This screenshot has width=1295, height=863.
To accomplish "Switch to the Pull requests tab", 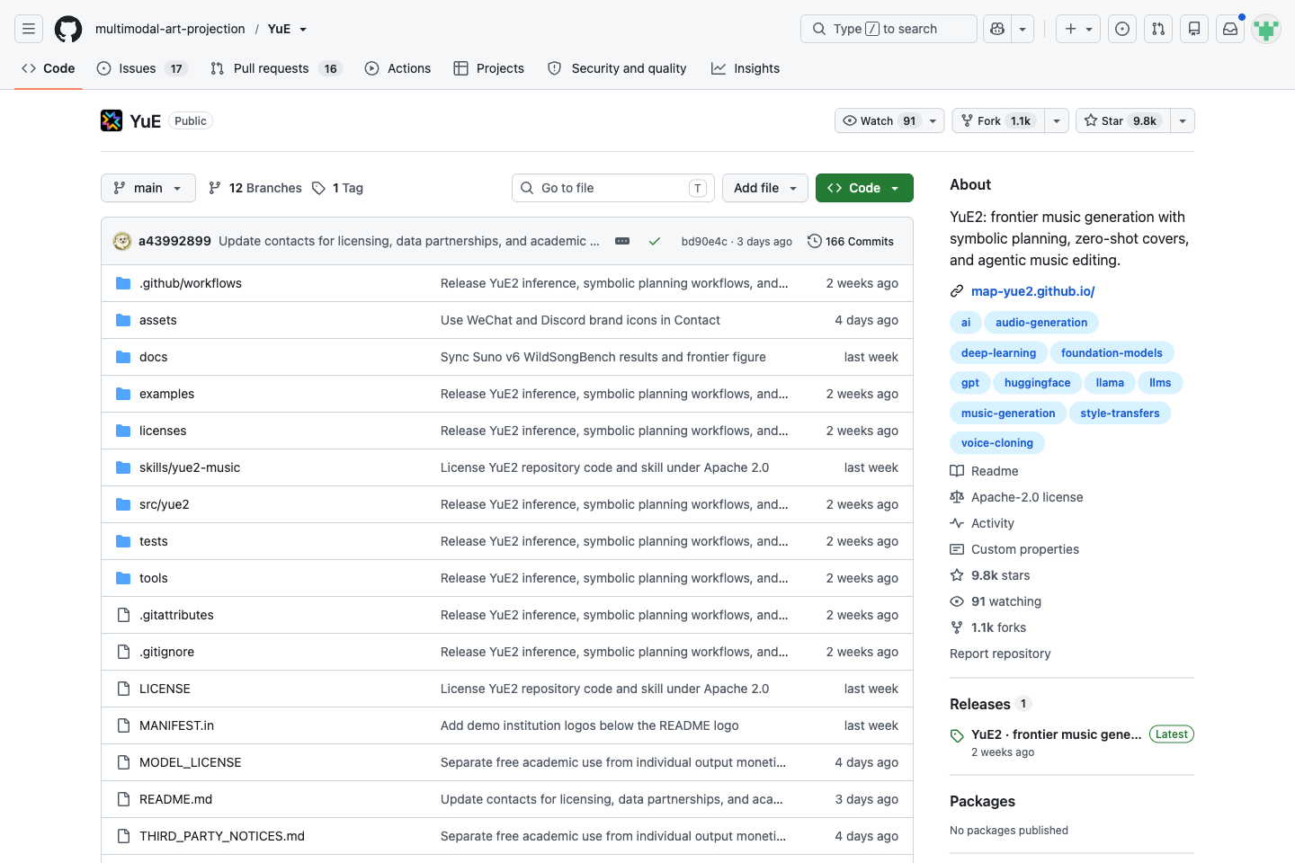I will [277, 68].
